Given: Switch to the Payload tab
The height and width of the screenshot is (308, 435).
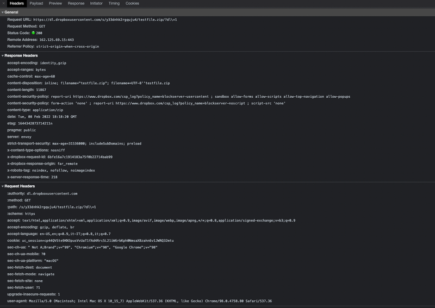Looking at the screenshot, I should pyautogui.click(x=36, y=3).
